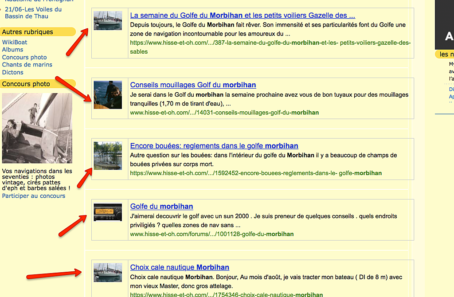Click the green URL containing "1592452-encore-bouees"
The height and width of the screenshot is (297, 454).
256,173
